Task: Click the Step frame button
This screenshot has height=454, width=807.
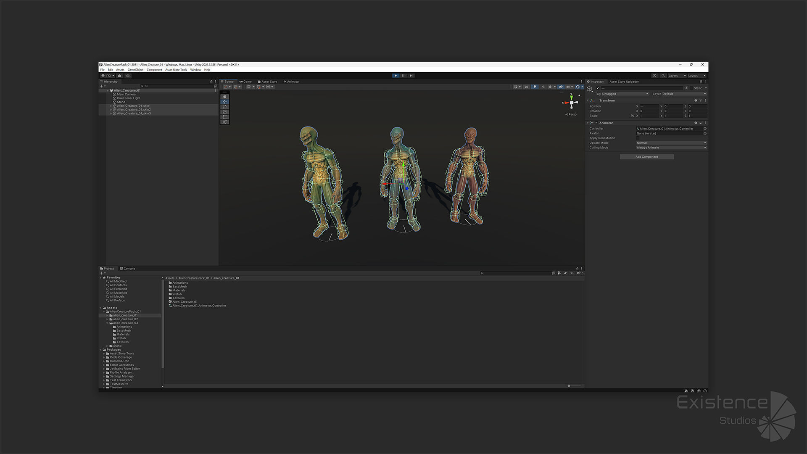Action: [x=411, y=76]
